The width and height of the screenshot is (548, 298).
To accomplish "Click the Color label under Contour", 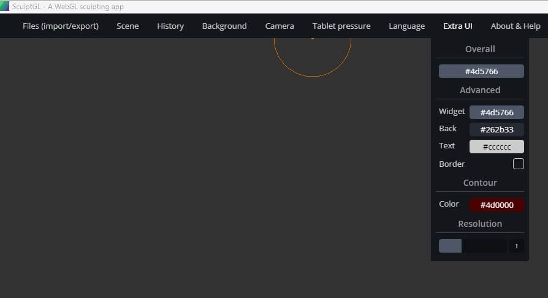I will click(x=449, y=204).
